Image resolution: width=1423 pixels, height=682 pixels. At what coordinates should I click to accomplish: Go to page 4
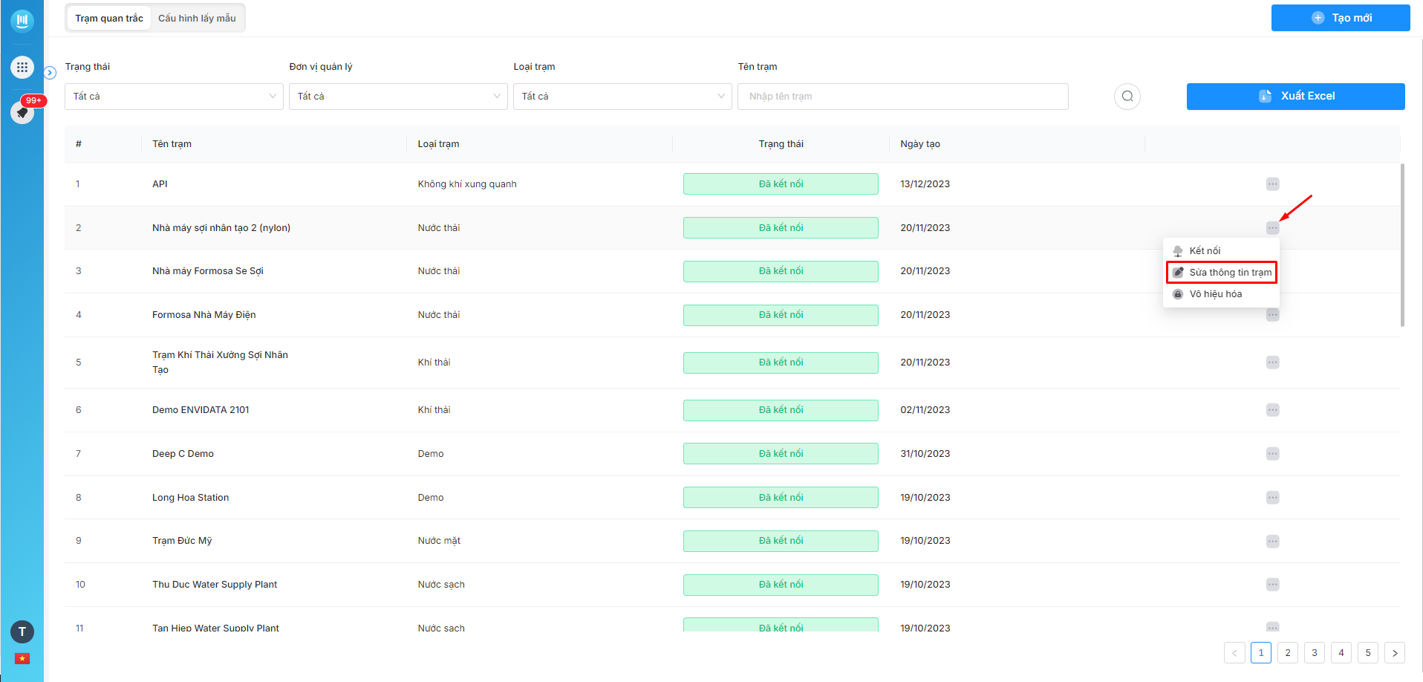point(1341,653)
